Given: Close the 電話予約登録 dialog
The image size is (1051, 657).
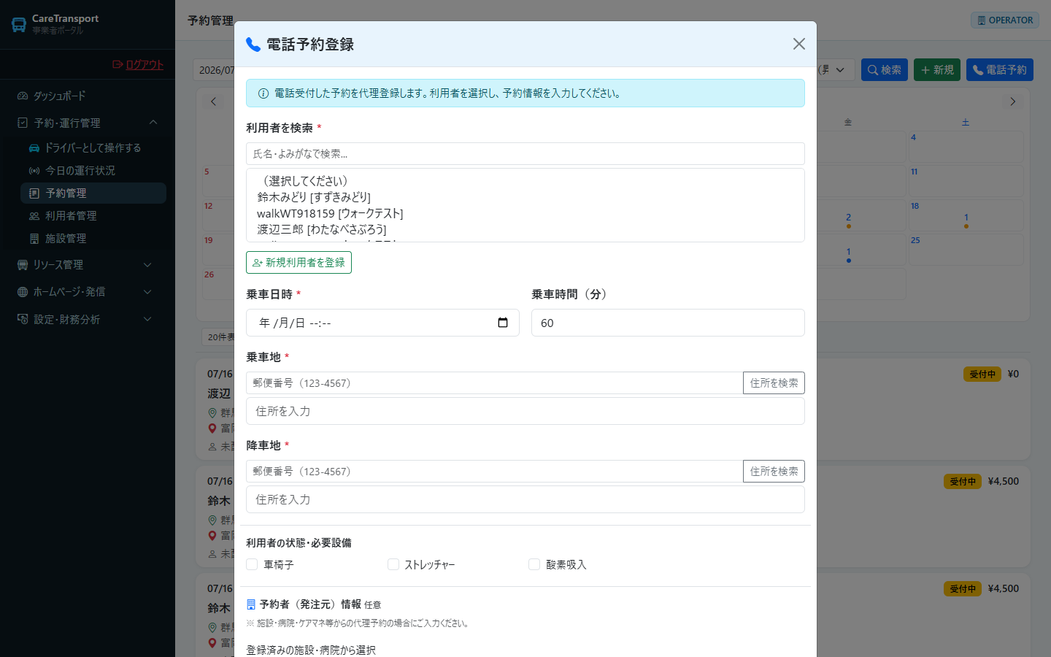Looking at the screenshot, I should point(799,44).
